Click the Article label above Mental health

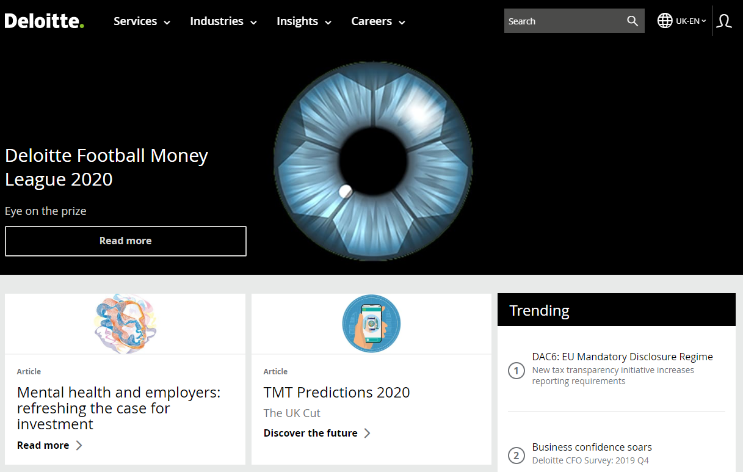29,371
